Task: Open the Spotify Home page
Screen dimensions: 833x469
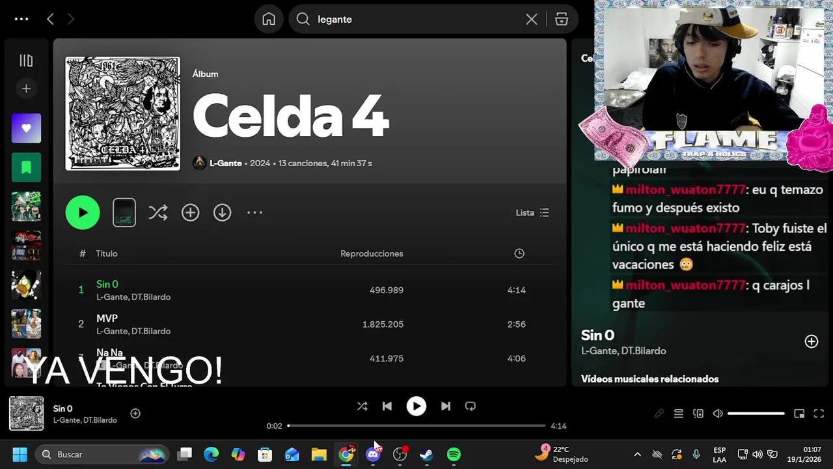Action: (269, 19)
